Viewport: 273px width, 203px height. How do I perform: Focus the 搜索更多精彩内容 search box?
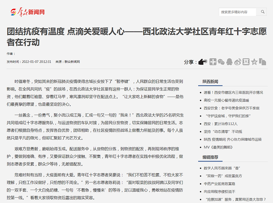tap(238, 12)
